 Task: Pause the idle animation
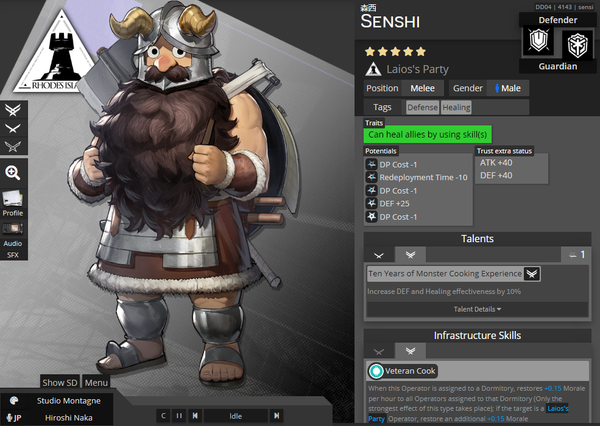click(179, 416)
